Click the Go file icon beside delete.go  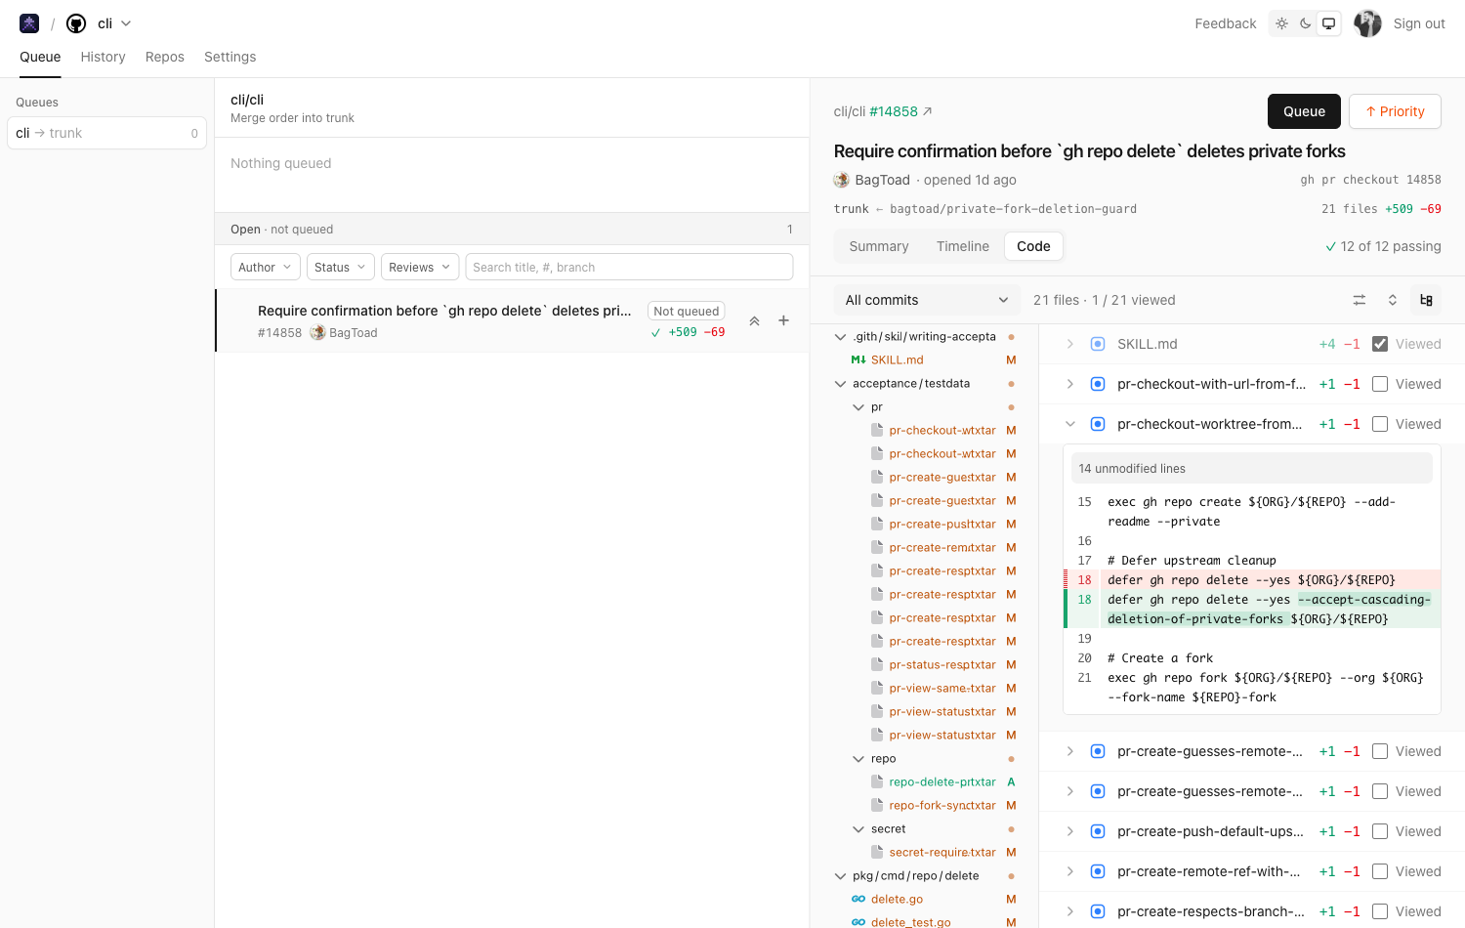click(858, 899)
